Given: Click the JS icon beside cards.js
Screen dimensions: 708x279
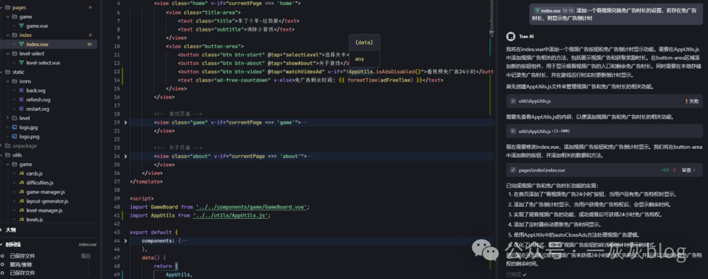Looking at the screenshot, I should tap(21, 173).
